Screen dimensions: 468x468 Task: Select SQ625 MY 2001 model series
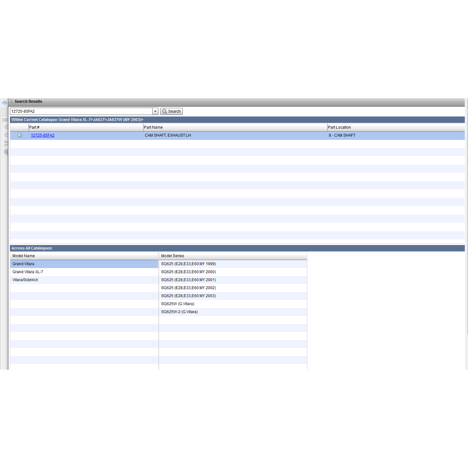(188, 280)
